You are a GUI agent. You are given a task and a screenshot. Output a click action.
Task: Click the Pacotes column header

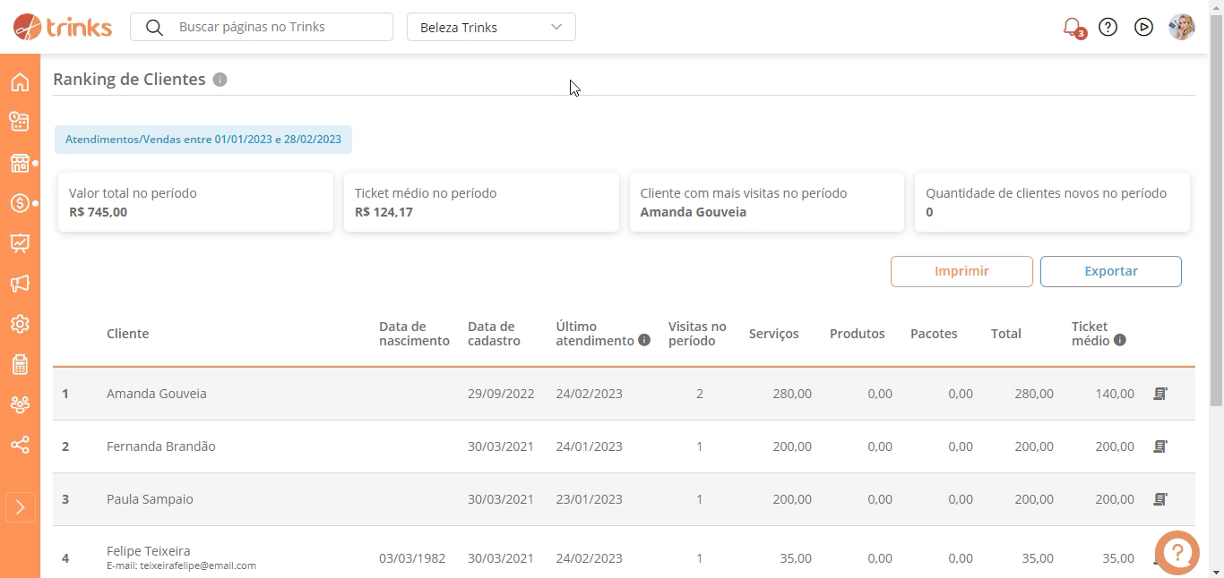tap(934, 334)
